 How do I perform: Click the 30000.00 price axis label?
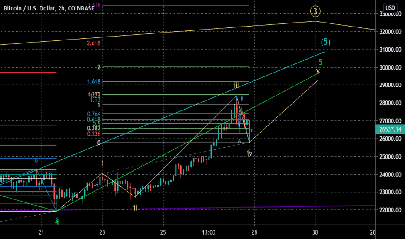390,68
